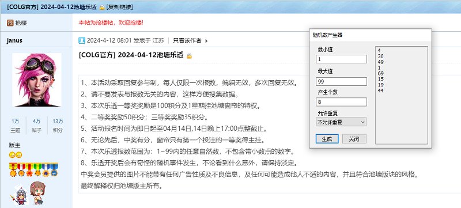
Task: Select result number 49 in list
Action: click(381, 62)
